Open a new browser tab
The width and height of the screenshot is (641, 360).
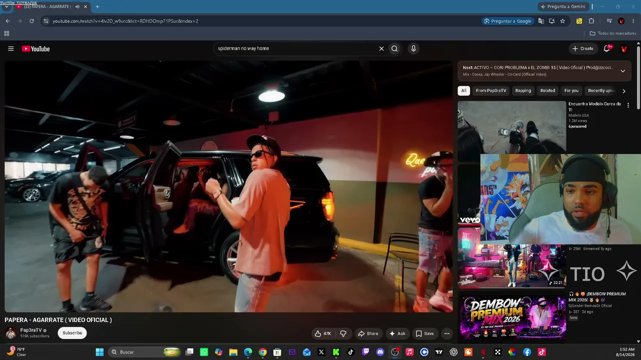[x=97, y=6]
